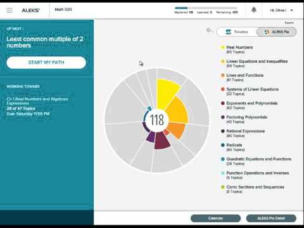Click the maroon pie slice
The image size is (304, 228).
pos(161,141)
